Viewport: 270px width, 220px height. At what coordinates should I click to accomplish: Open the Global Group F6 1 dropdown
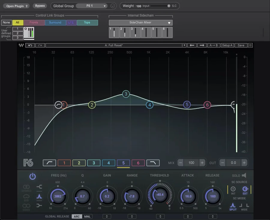click(x=91, y=6)
